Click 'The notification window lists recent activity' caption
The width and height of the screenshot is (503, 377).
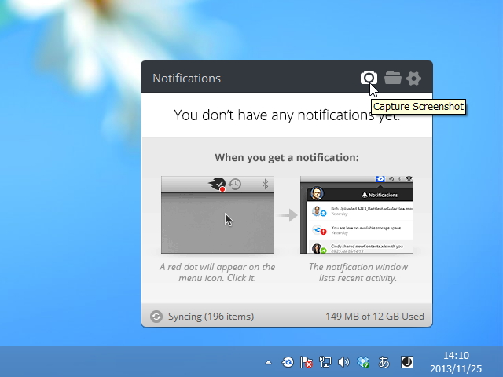(358, 273)
